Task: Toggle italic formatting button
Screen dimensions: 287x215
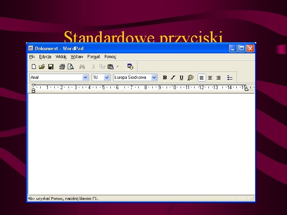Action: coord(173,78)
